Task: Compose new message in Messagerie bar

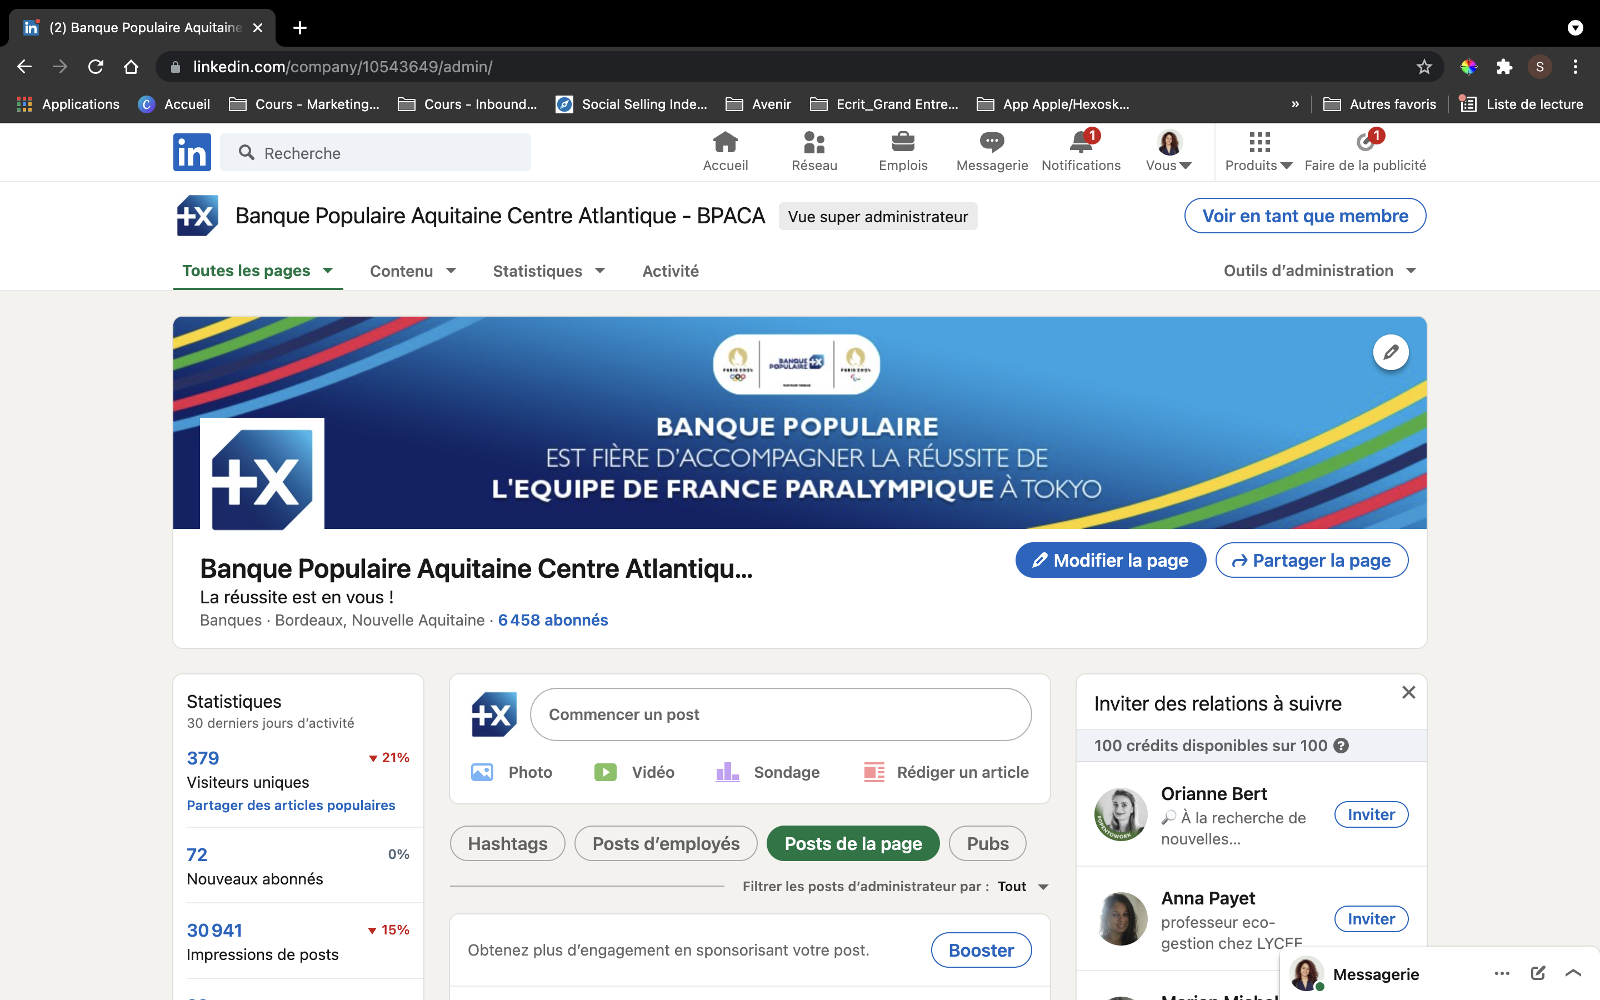Action: point(1537,973)
